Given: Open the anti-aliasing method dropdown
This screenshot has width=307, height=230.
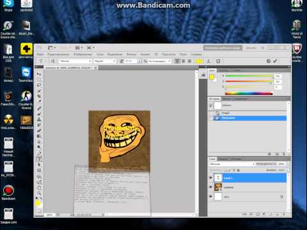Looking at the screenshot, I should click(159, 61).
